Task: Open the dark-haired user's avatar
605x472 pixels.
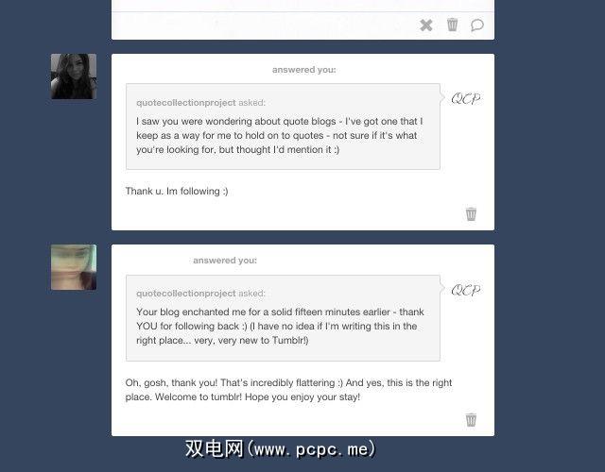Action: click(x=74, y=76)
